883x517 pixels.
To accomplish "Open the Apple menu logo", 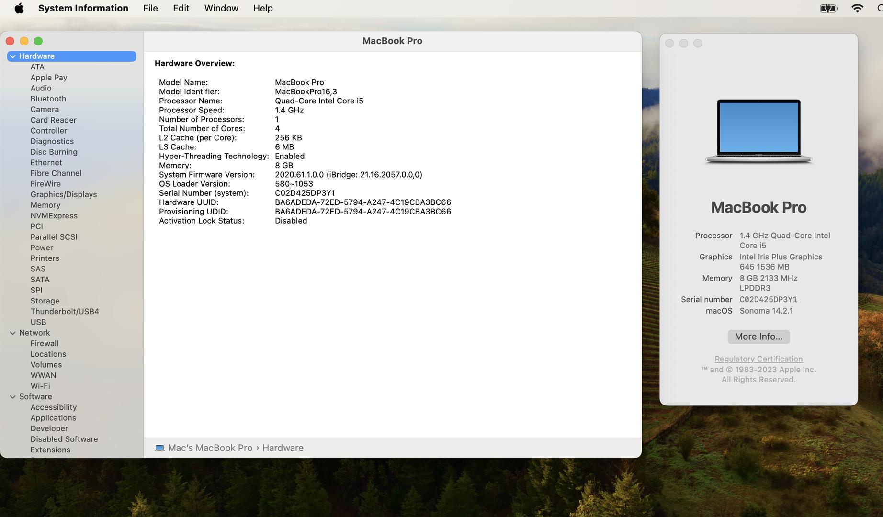I will click(19, 8).
